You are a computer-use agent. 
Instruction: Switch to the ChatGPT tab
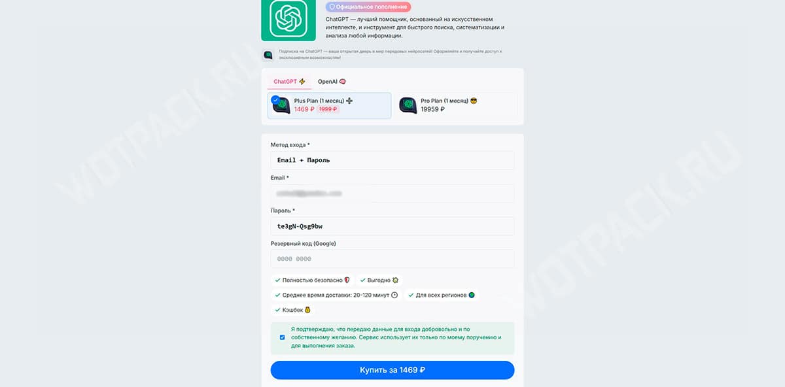tap(289, 82)
